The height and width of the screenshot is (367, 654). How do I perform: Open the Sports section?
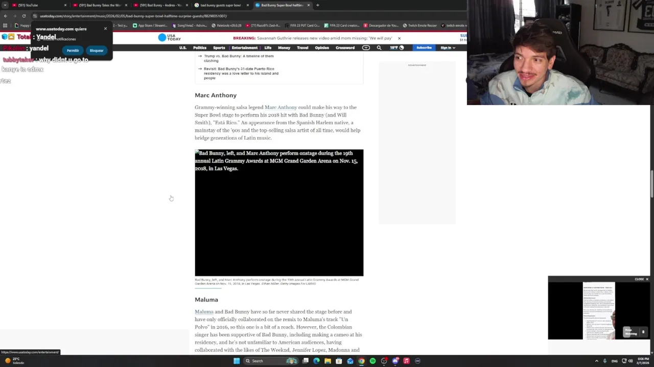219,48
